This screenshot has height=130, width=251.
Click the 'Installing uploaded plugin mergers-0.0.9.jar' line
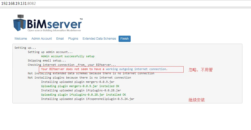point(78,82)
